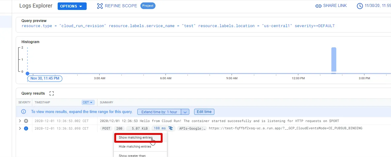Click timestamp 2020-12-01 13:36:53.098 CET

[62, 128]
